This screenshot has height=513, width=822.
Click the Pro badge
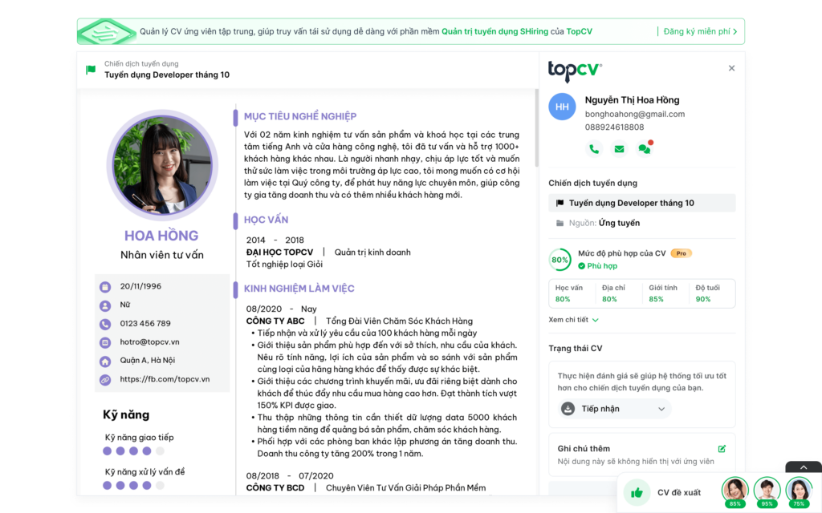coord(681,253)
